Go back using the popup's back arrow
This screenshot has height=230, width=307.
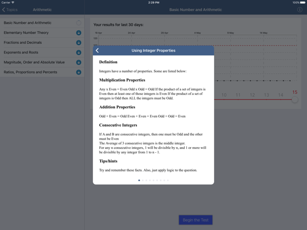97,51
